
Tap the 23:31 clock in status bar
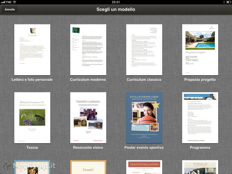(116, 2)
